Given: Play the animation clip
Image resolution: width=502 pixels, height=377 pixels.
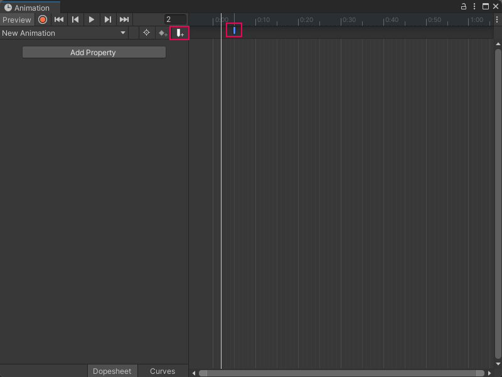Looking at the screenshot, I should 92,19.
